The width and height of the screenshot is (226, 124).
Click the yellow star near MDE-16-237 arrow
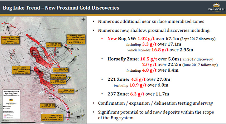click(83, 116)
